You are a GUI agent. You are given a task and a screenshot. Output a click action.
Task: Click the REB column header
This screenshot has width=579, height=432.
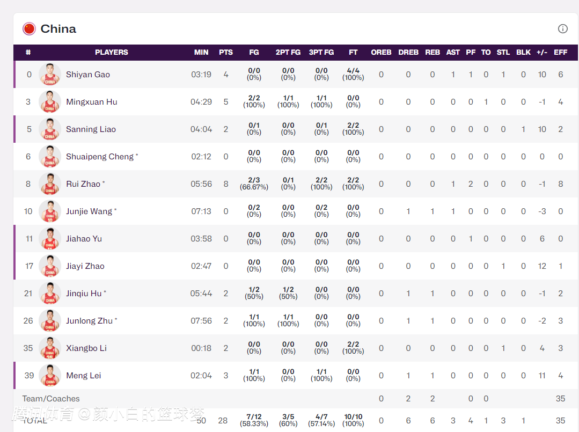click(x=433, y=52)
